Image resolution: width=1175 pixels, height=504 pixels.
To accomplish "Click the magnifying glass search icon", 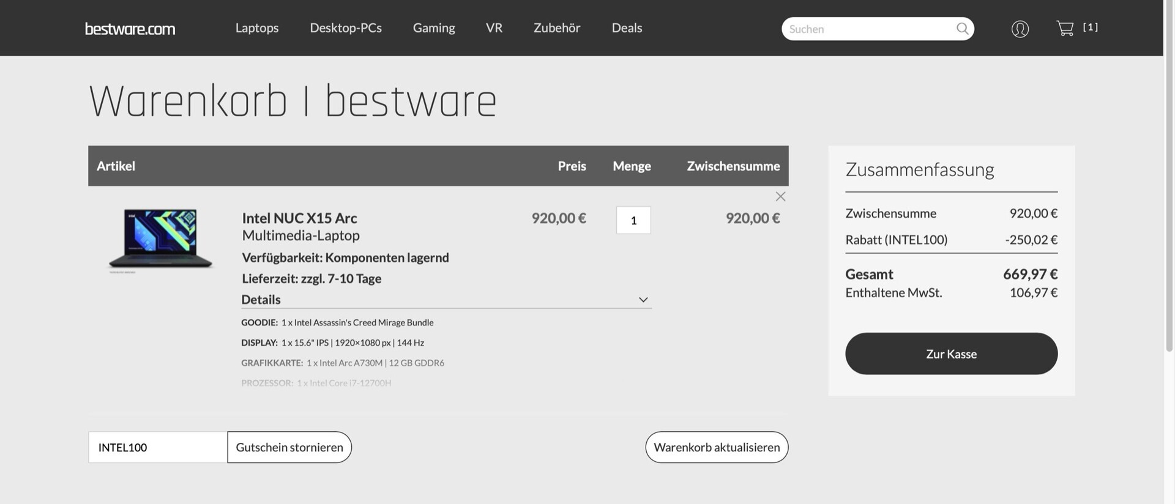I will 962,29.
